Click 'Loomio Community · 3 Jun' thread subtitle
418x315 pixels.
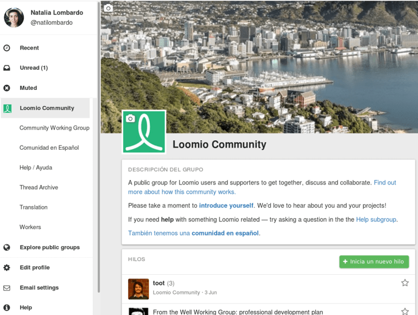pyautogui.click(x=185, y=293)
